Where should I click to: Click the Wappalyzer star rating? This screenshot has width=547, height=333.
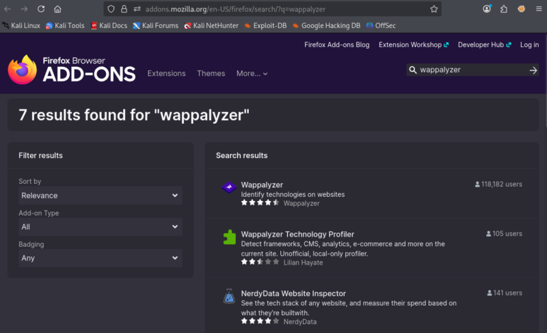click(260, 202)
